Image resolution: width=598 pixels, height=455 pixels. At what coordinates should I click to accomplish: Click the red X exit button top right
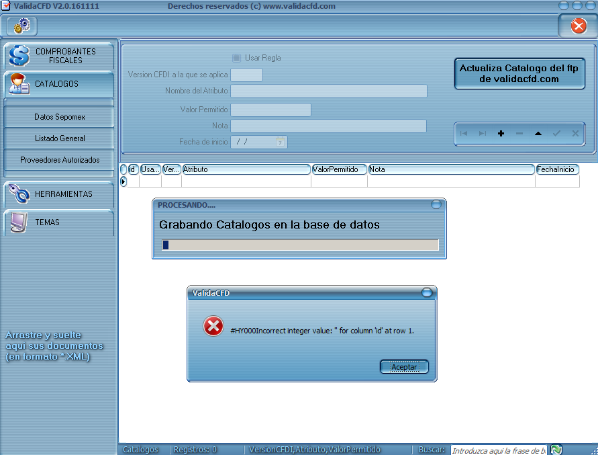click(x=578, y=26)
